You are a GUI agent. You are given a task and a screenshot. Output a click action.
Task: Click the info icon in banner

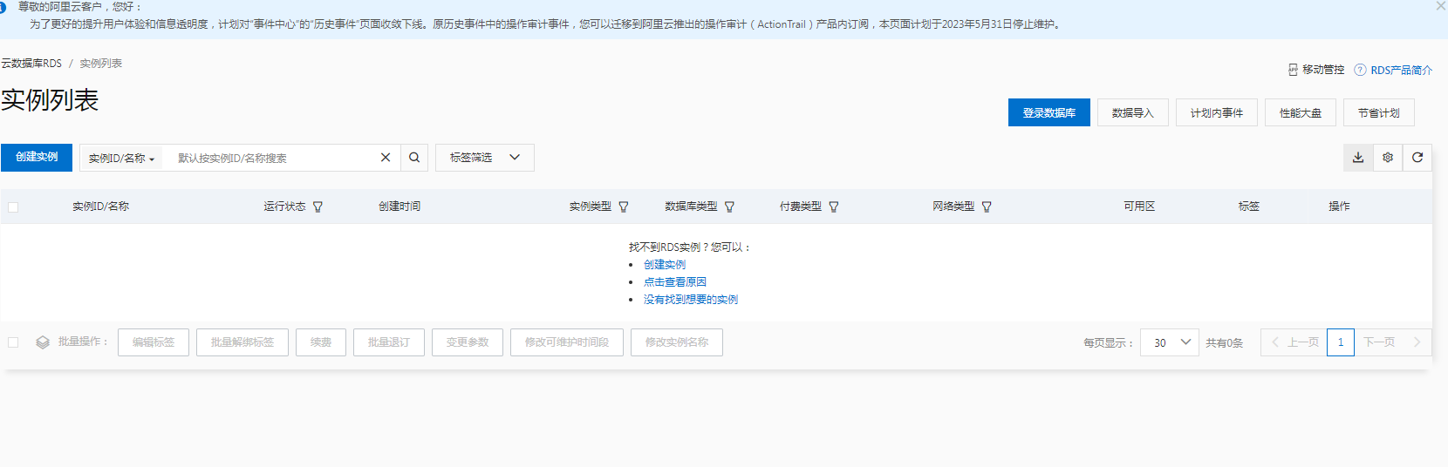(3, 7)
